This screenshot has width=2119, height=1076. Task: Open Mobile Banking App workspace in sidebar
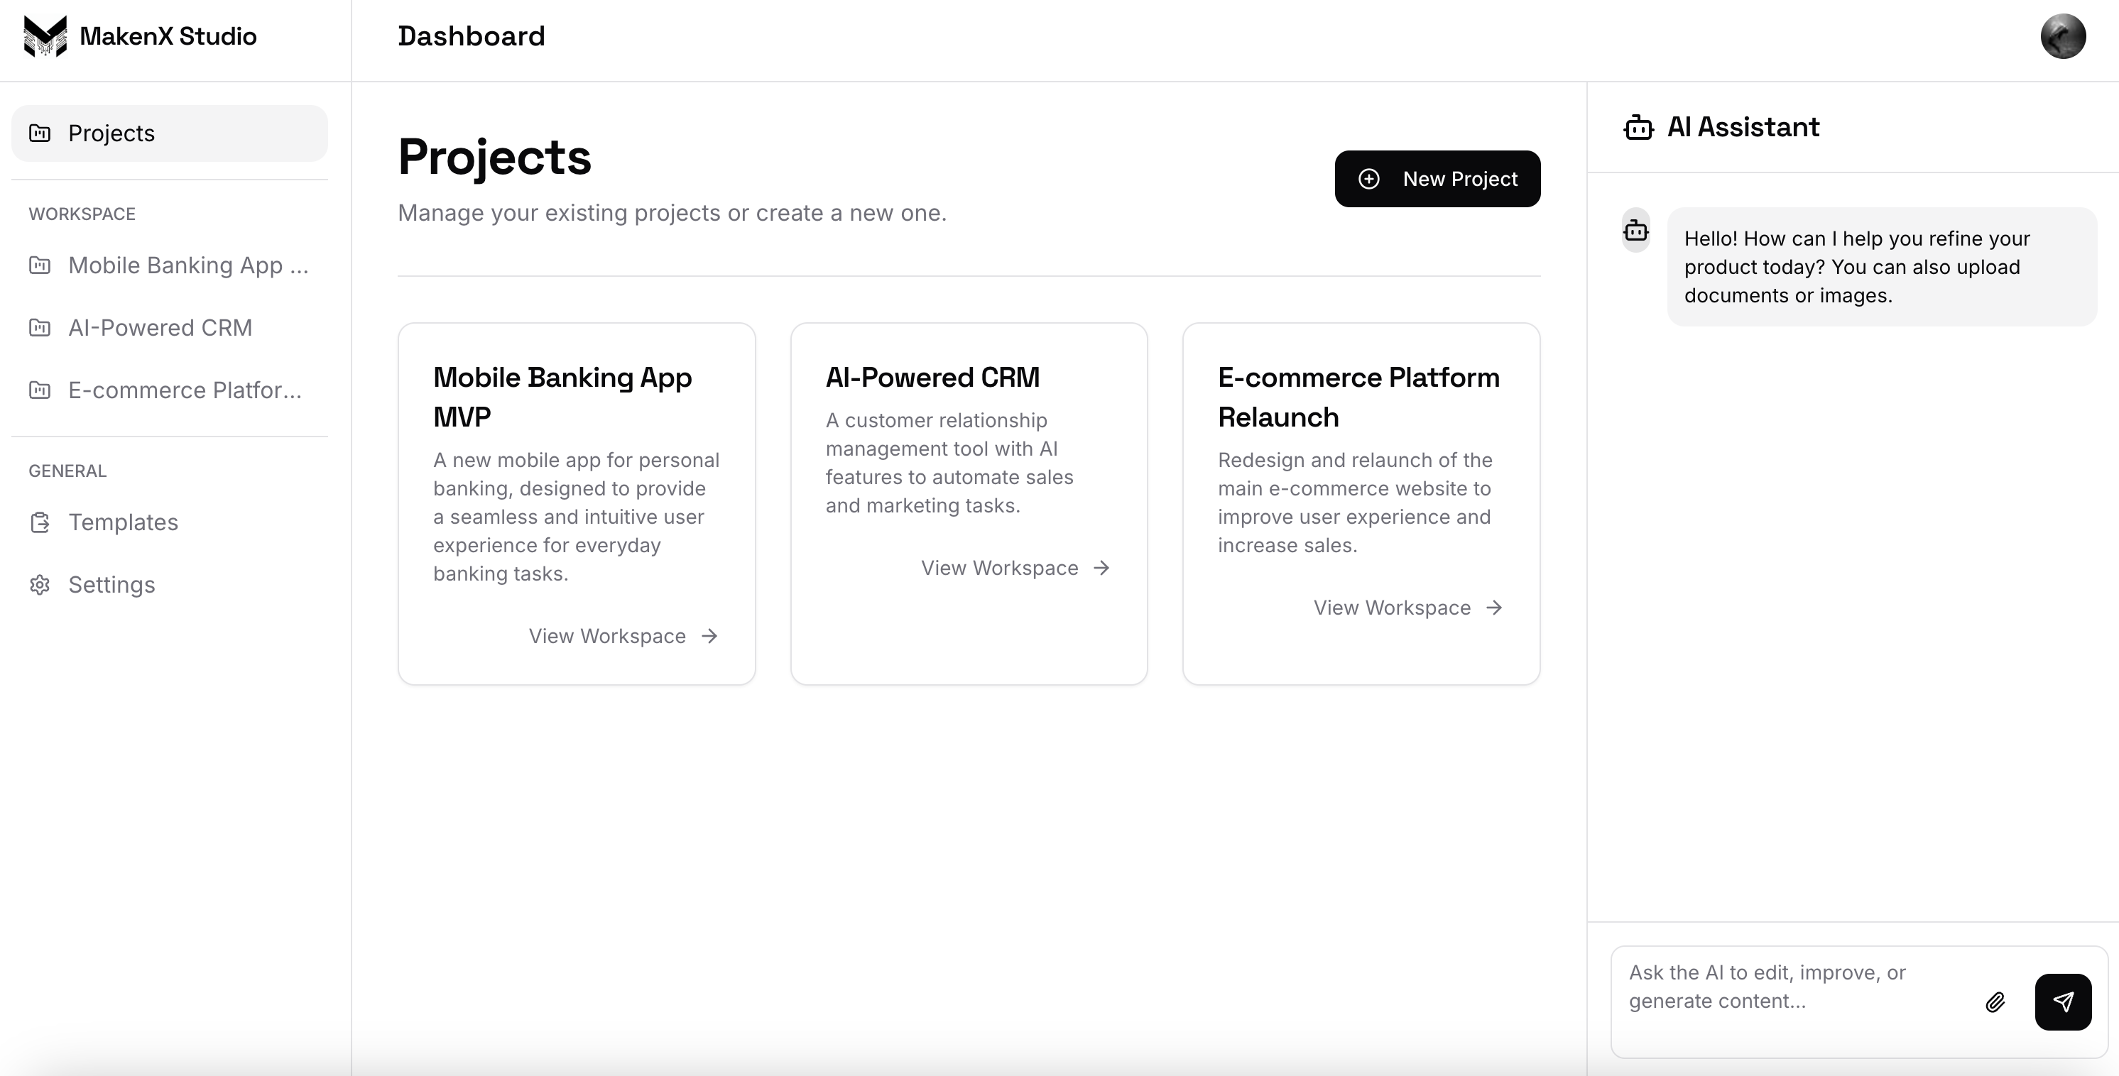(187, 265)
